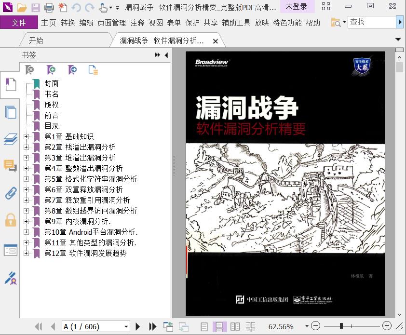Screen dimensions: 406x335
Task: Zoom out with the minus button
Action: tap(315, 326)
